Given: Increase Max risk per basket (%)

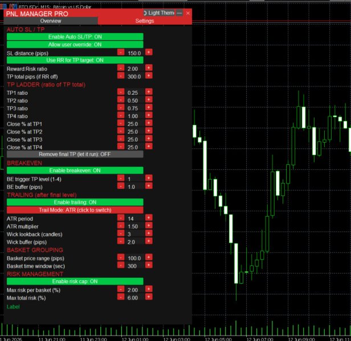Looking at the screenshot, I should click(x=149, y=289).
